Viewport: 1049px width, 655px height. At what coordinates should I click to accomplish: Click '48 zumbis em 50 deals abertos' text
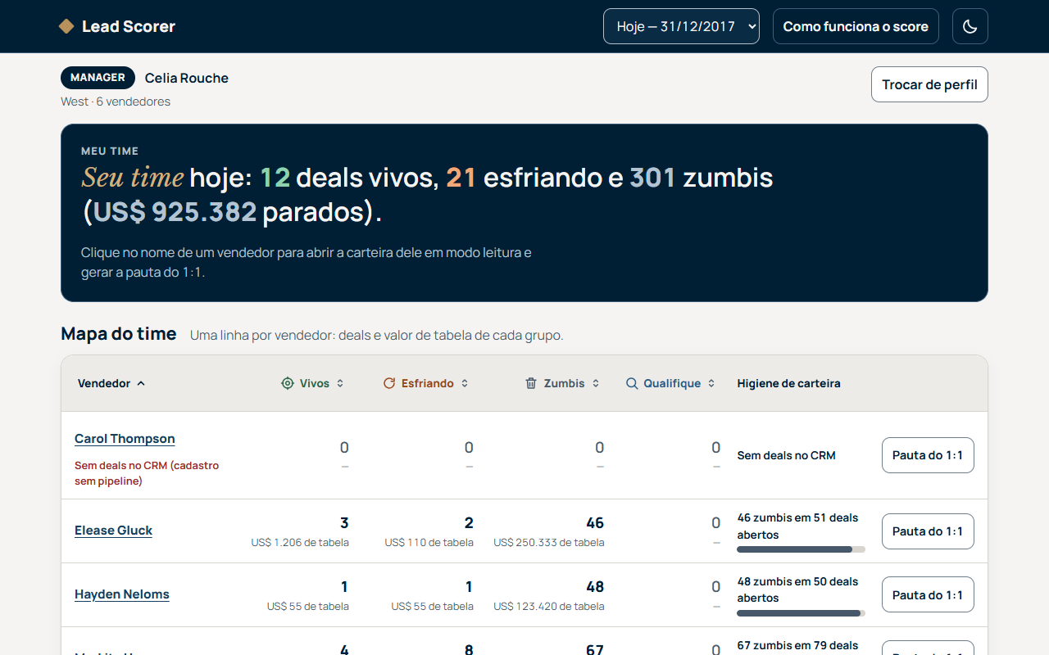click(797, 589)
